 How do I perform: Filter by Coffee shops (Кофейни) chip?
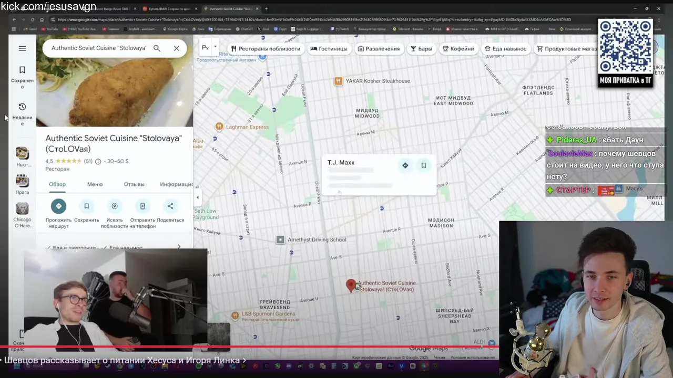click(x=458, y=48)
